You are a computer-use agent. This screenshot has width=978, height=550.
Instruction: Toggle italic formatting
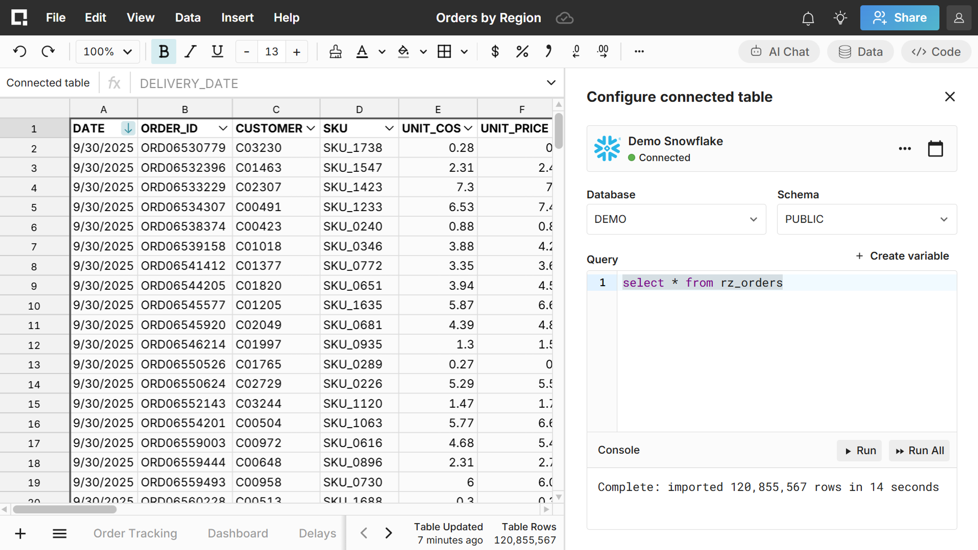(x=190, y=51)
